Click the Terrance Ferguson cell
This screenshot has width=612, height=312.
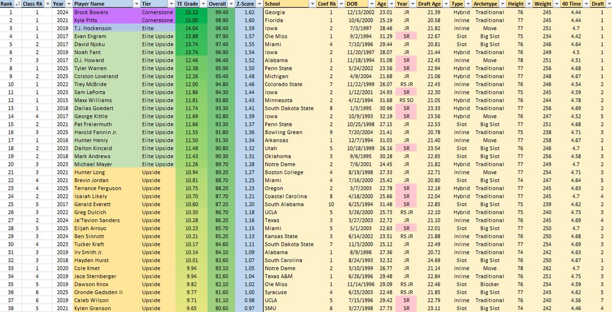pos(106,189)
